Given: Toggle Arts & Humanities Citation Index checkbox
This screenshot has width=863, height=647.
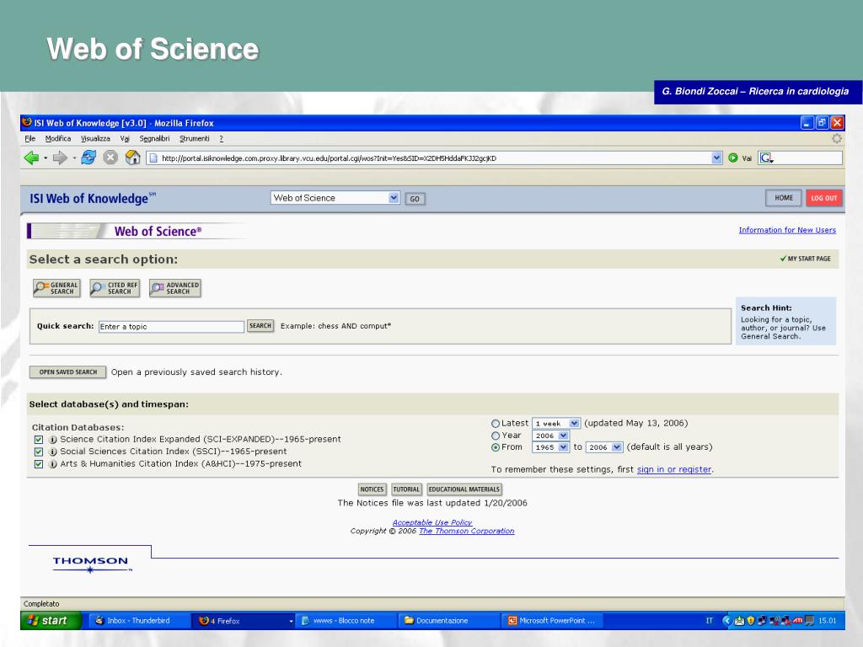Looking at the screenshot, I should (x=39, y=464).
